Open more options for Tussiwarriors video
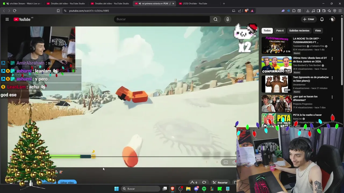Screen dimensions: 344x193 click(332, 39)
